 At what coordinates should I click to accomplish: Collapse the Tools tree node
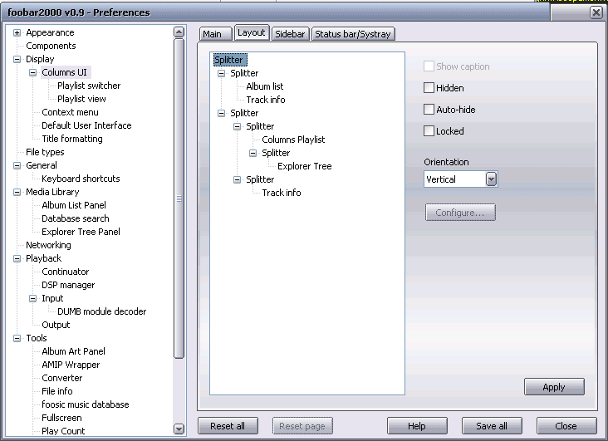pos(17,339)
